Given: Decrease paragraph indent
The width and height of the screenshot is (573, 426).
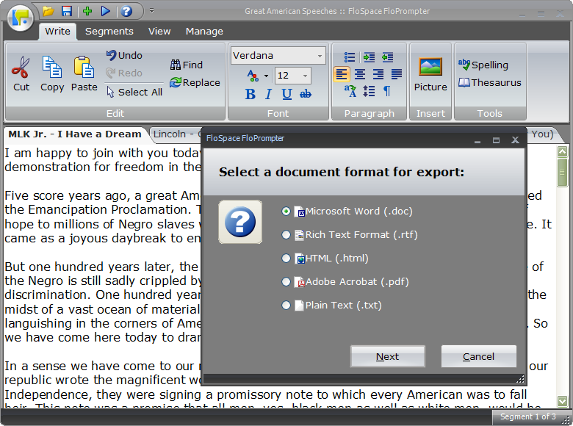Looking at the screenshot, I should coord(387,57).
